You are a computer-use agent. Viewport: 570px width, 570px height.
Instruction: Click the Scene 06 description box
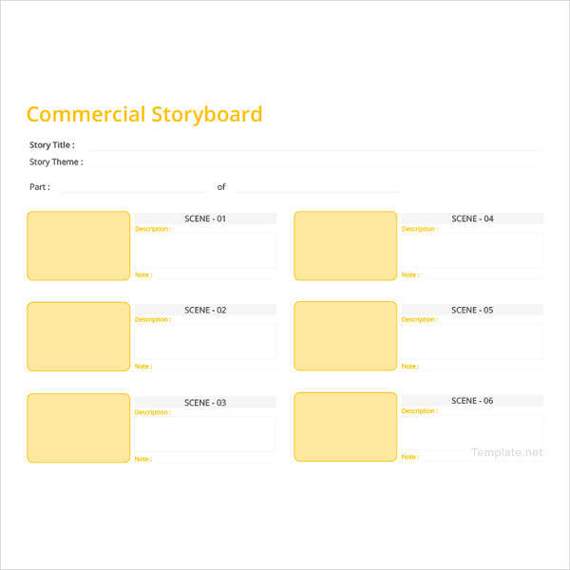[472, 432]
